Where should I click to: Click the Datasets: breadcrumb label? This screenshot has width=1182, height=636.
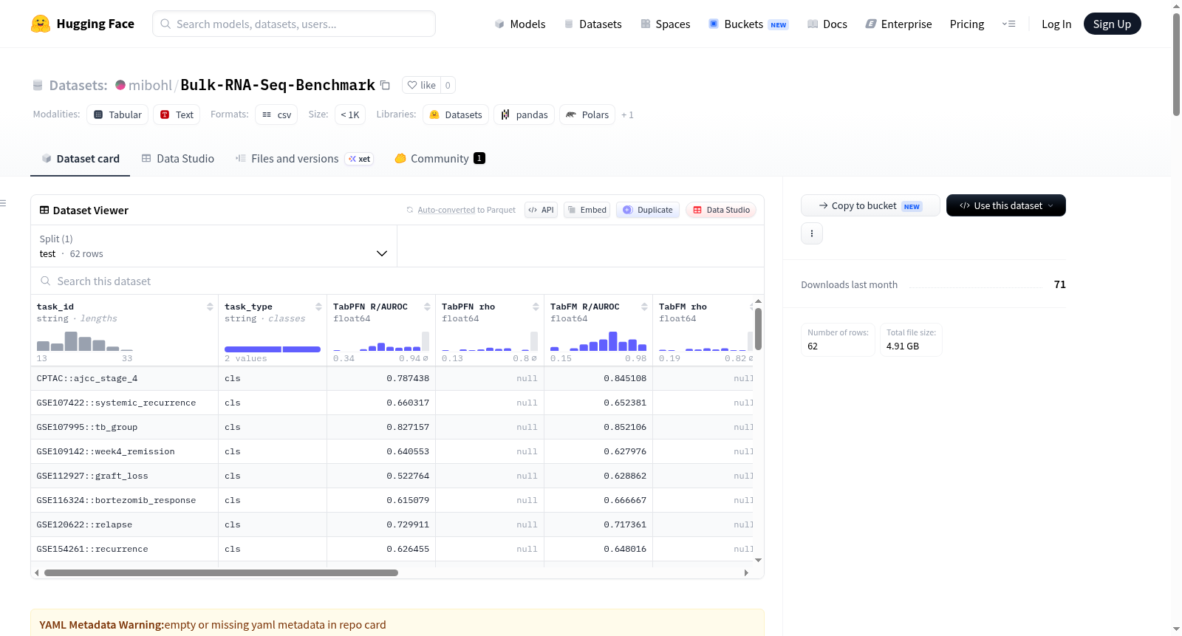tap(78, 85)
